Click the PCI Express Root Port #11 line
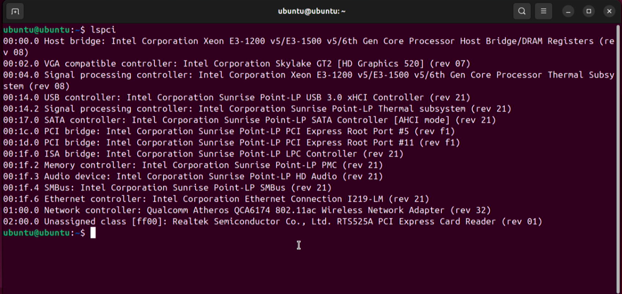Screen dimensions: 622x294 click(232, 143)
